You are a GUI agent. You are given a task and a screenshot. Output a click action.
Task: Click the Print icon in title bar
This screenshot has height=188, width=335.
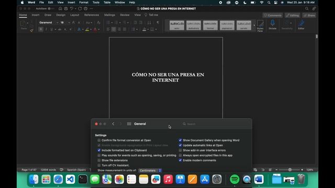[x=86, y=9]
